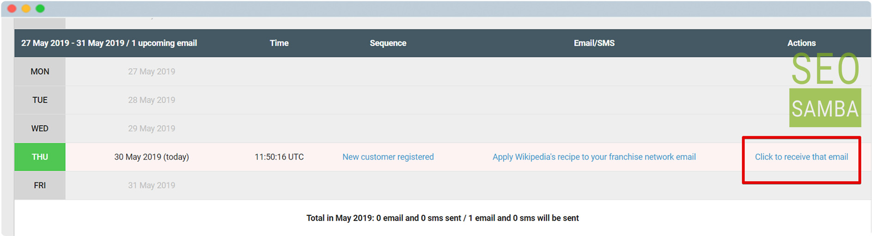This screenshot has width=872, height=236.
Task: Select the WED day cell
Action: tap(40, 129)
